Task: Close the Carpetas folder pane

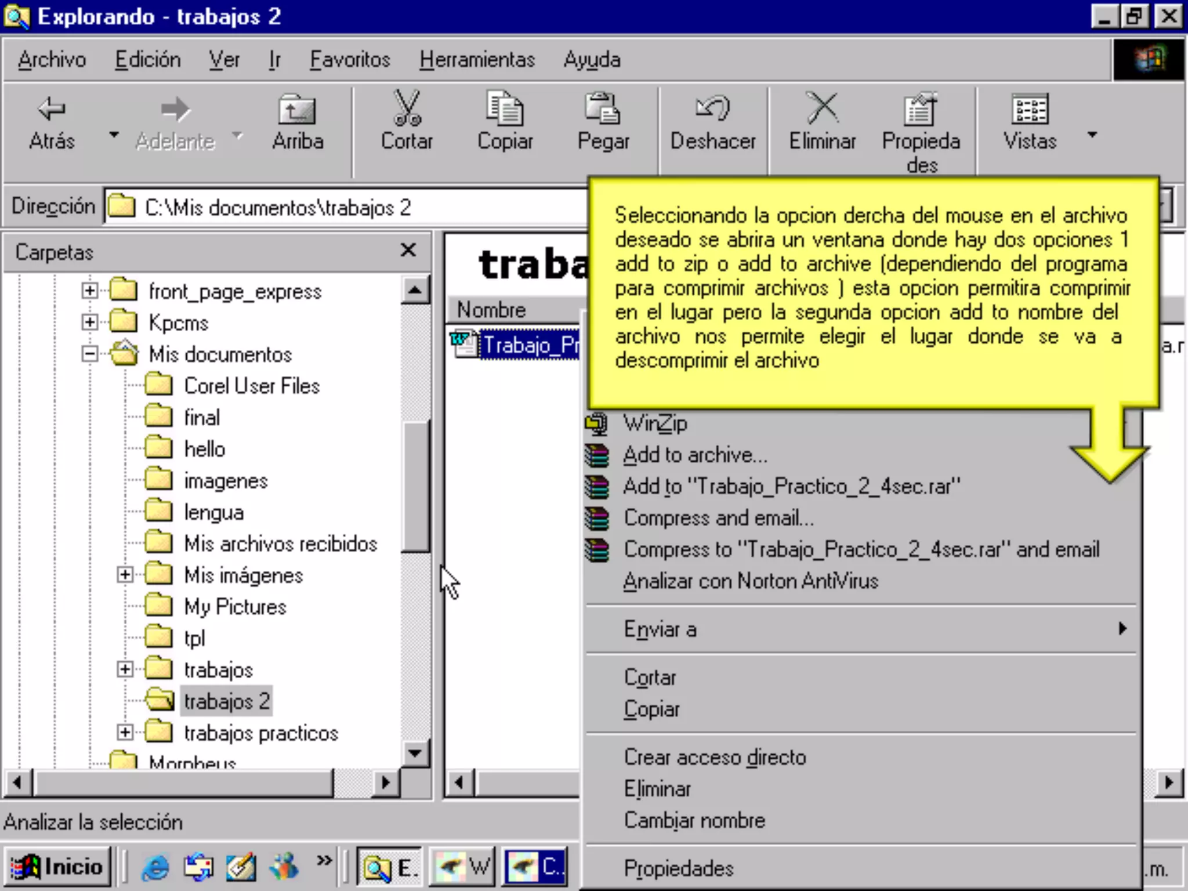Action: point(408,251)
